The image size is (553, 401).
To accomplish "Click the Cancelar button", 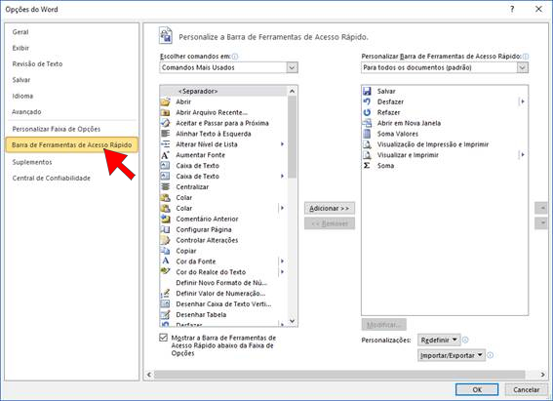I will click(527, 389).
